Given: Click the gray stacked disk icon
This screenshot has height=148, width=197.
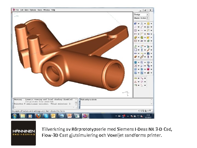Looking at the screenshot, I should [x=148, y=73].
